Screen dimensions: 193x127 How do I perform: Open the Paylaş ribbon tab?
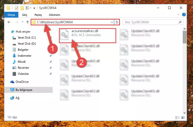[38, 15]
